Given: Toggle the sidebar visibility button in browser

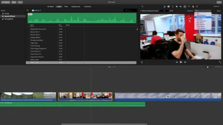Looking at the screenshot, I should click(28, 10).
